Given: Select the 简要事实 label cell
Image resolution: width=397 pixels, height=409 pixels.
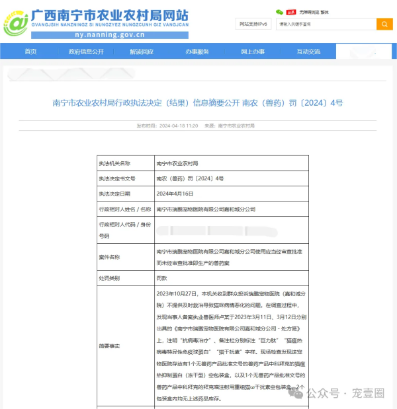Looking at the screenshot, I should tap(126, 346).
